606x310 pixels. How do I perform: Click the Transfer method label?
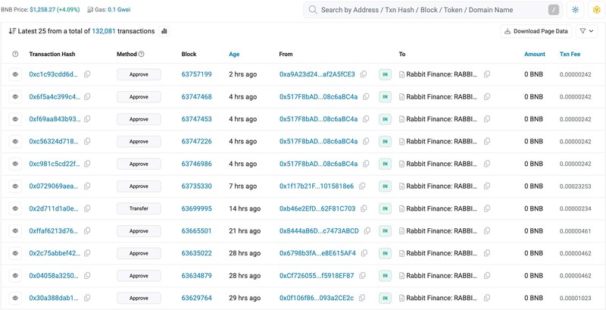click(139, 208)
